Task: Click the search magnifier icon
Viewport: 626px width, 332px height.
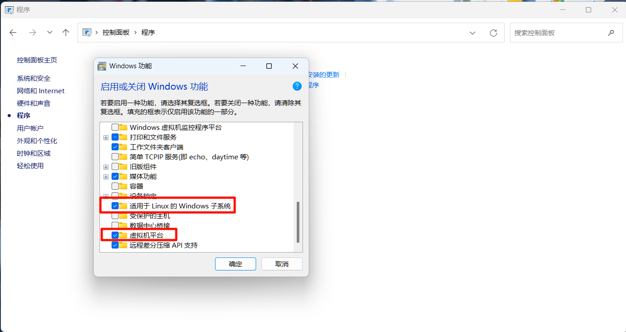Action: [x=611, y=33]
